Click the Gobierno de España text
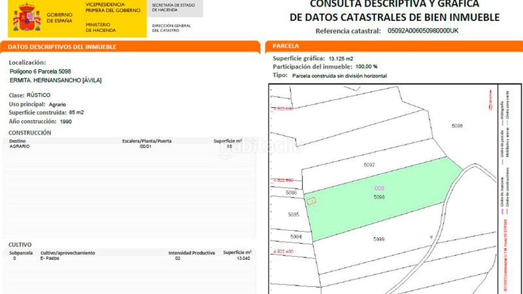 point(59,18)
